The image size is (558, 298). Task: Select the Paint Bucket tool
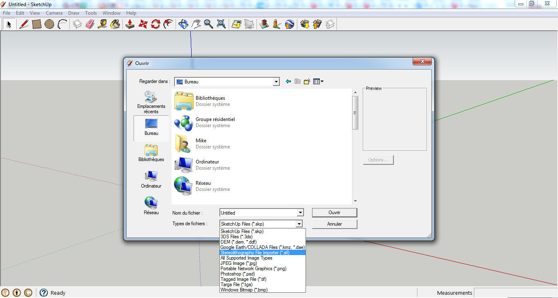point(115,24)
